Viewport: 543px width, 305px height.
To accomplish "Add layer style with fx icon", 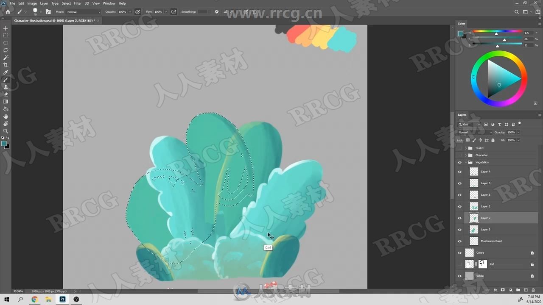I will point(495,290).
